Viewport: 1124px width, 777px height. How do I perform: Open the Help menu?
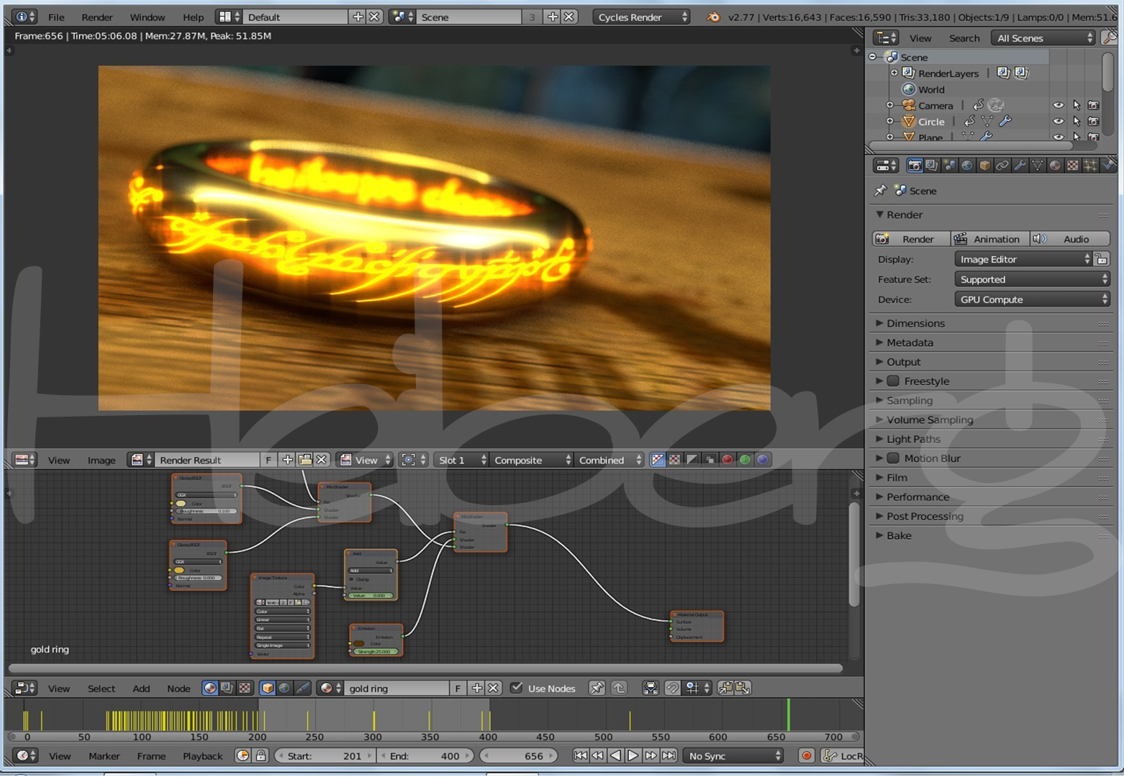tap(193, 17)
